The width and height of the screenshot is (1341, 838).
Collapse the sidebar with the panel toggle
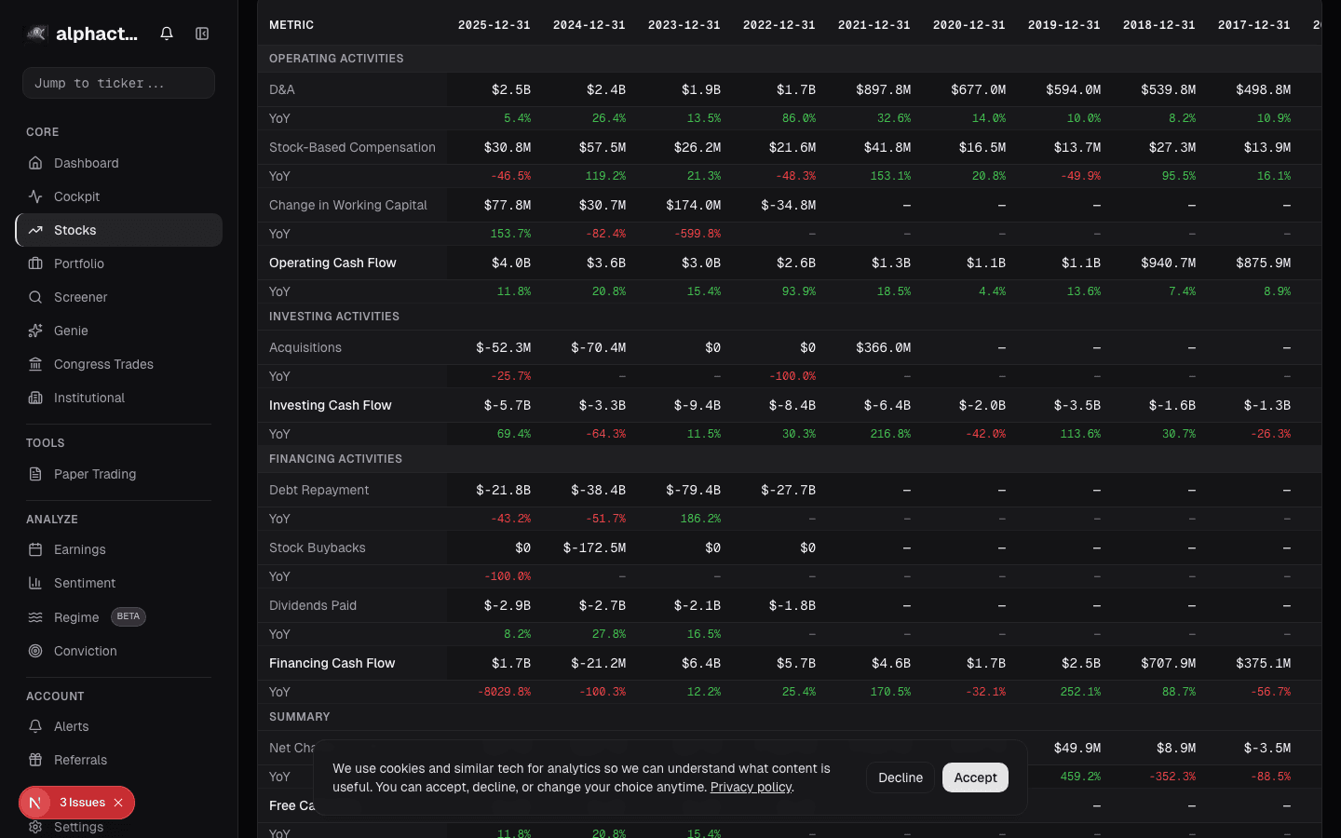click(x=202, y=33)
